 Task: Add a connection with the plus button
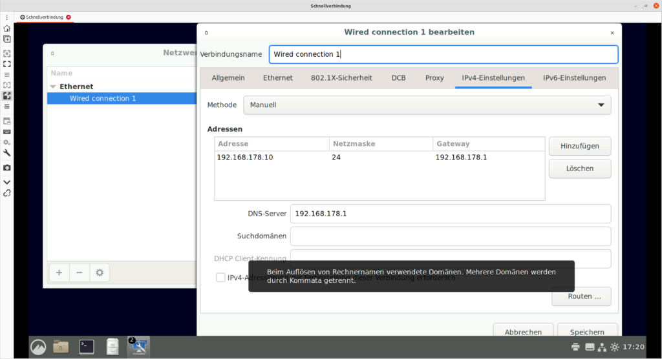[x=59, y=272]
